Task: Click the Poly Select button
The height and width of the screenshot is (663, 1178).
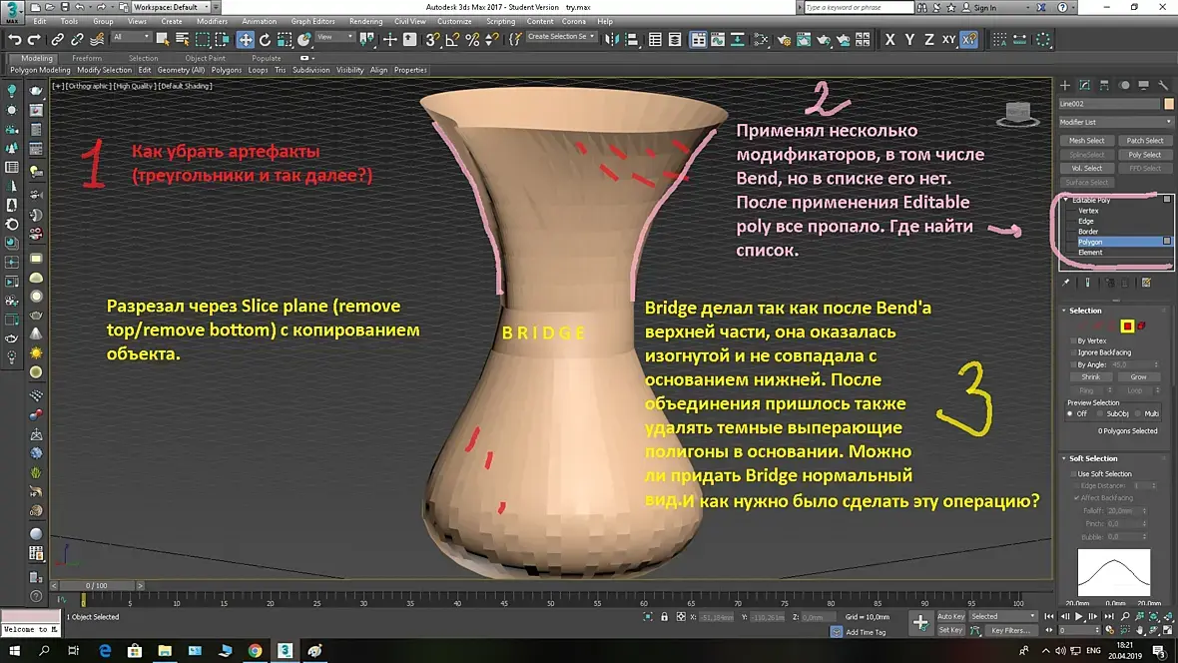Action: [1144, 155]
